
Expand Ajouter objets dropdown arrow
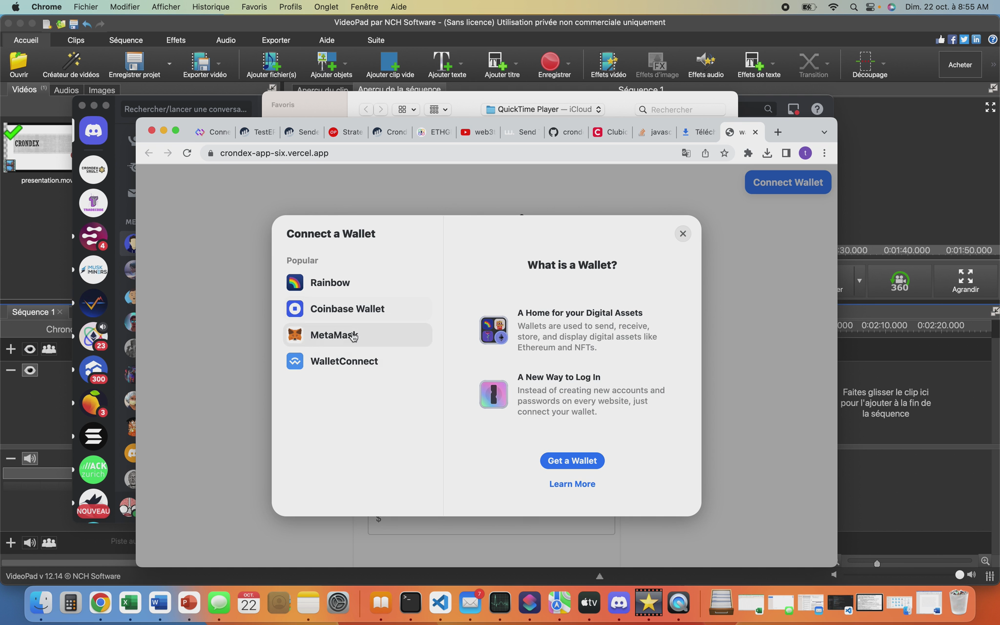tap(345, 63)
